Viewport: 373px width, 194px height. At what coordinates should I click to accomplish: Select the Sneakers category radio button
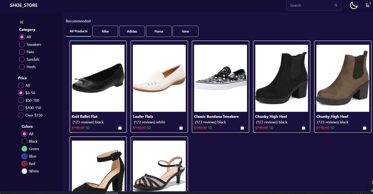22,44
